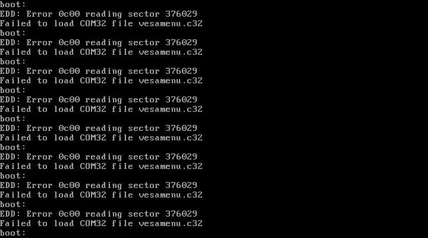Select the second boot: prompt from the top
This screenshot has height=238, width=428.
pyautogui.click(x=13, y=33)
